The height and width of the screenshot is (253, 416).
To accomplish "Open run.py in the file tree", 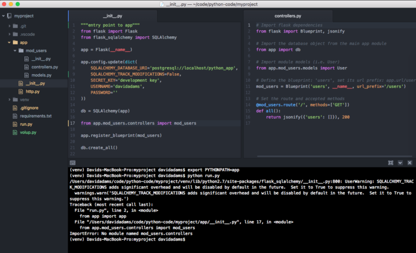I will [x=26, y=124].
